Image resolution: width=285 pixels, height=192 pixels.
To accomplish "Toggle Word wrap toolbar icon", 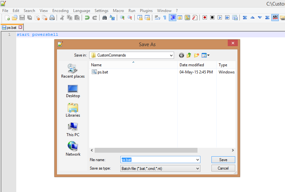I will pyautogui.click(x=157, y=18).
